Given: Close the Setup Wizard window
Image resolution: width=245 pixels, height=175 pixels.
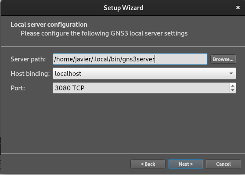Looking at the screenshot, I should tap(238, 7).
